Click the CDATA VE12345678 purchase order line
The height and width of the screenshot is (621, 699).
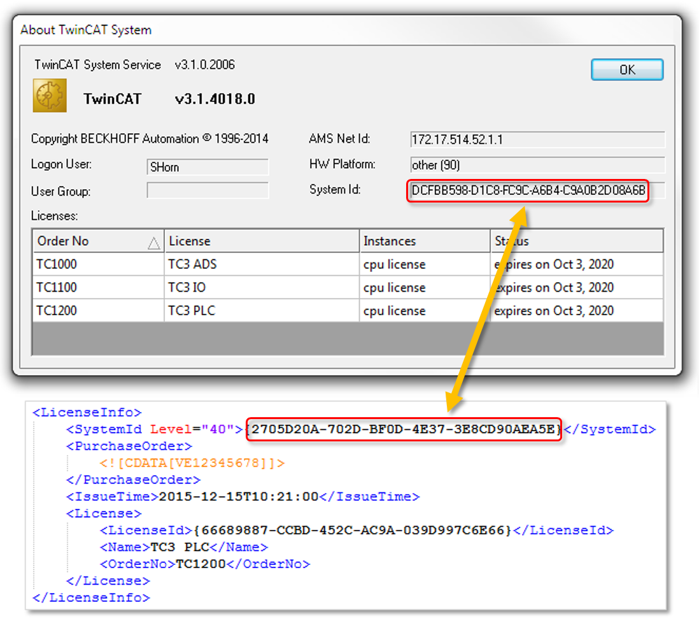point(192,463)
